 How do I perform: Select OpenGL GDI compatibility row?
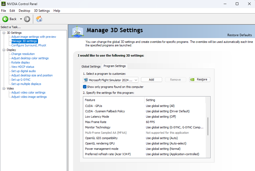pos(144,138)
